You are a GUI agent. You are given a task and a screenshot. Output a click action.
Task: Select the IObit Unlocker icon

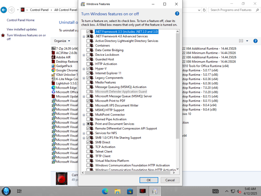coord(53,75)
